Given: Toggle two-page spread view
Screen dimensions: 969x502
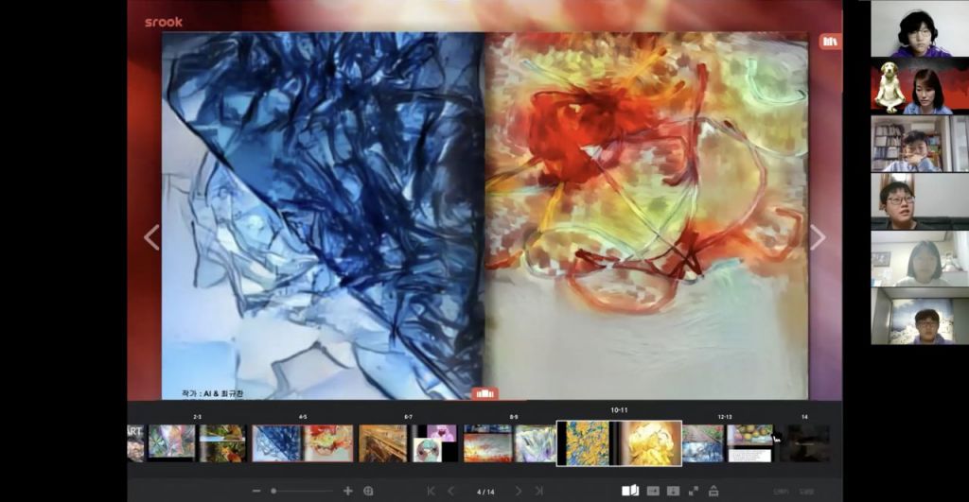Looking at the screenshot, I should tap(630, 491).
